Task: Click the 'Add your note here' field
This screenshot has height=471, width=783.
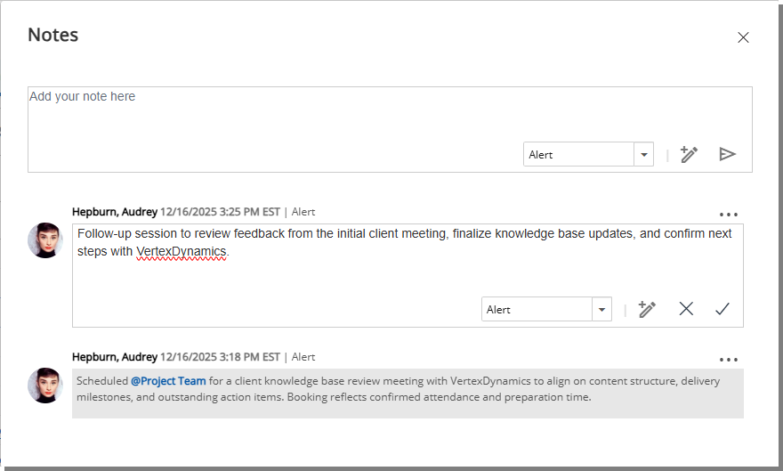Action: 267,111
